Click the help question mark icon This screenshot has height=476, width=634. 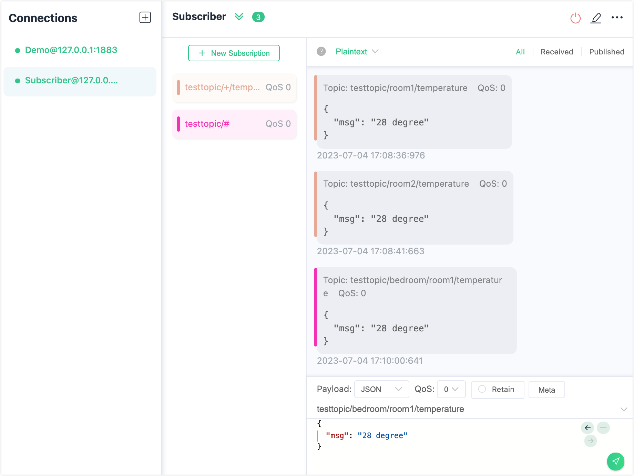(x=321, y=52)
